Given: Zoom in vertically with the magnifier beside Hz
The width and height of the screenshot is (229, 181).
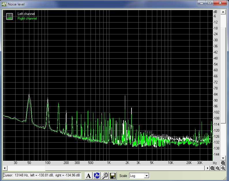Looking at the screenshot, I should pos(223,163).
